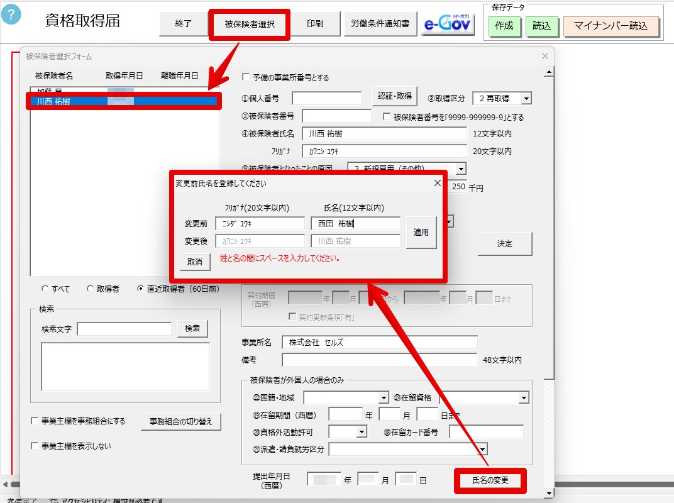The image size is (674, 503).
Task: Click the 検索文字 input field
Action: tap(124, 329)
